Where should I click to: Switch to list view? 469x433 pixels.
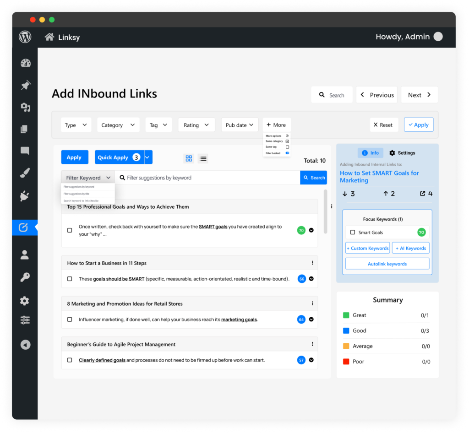pos(203,158)
